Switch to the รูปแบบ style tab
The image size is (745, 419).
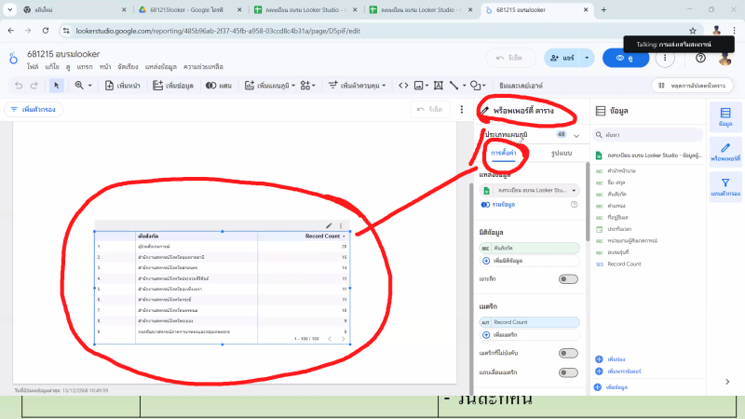561,152
